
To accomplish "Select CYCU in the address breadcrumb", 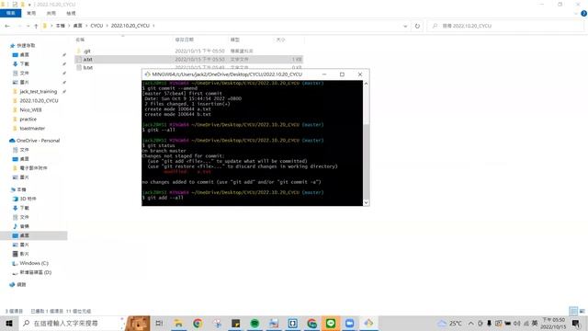I will (96, 26).
